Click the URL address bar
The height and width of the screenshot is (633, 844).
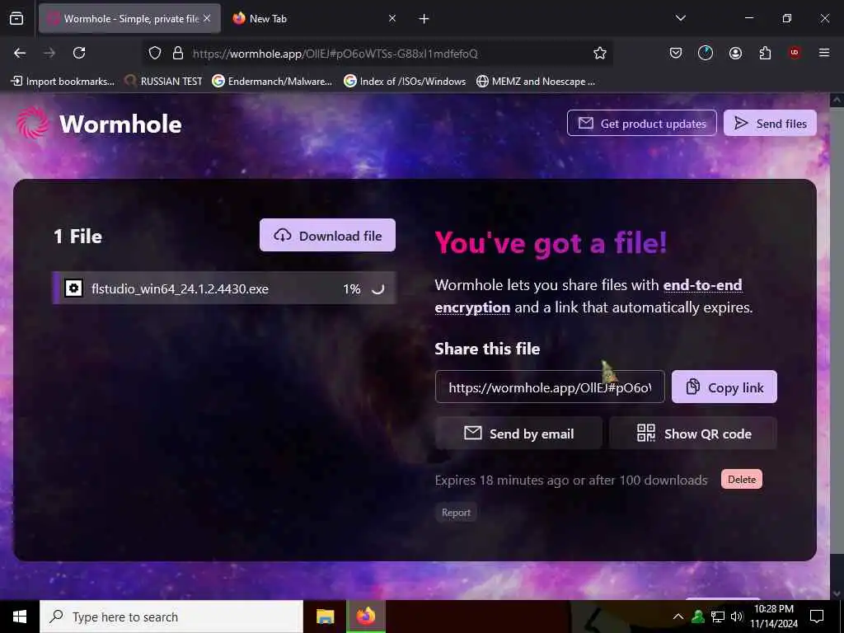pyautogui.click(x=377, y=54)
